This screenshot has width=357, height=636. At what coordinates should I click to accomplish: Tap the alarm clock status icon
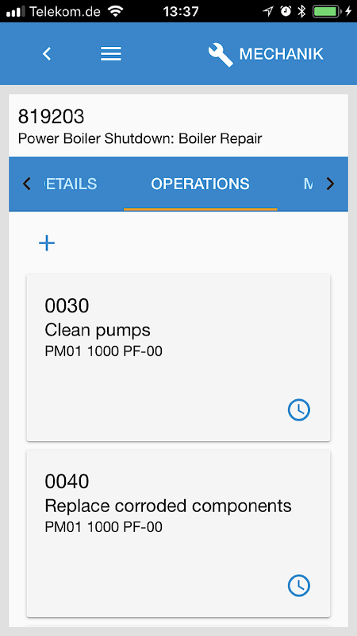click(286, 11)
